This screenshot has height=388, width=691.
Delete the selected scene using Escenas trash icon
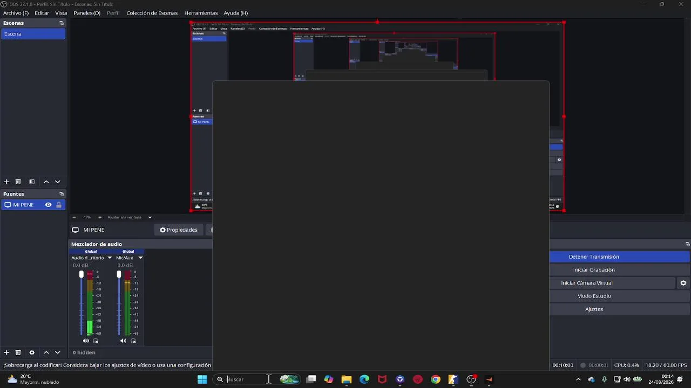(x=18, y=182)
